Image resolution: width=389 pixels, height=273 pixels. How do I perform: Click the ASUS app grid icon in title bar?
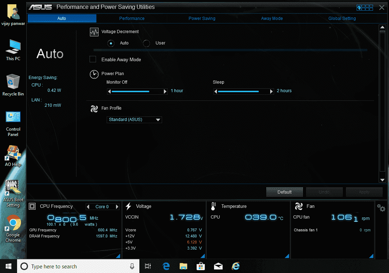pyautogui.click(x=365, y=8)
